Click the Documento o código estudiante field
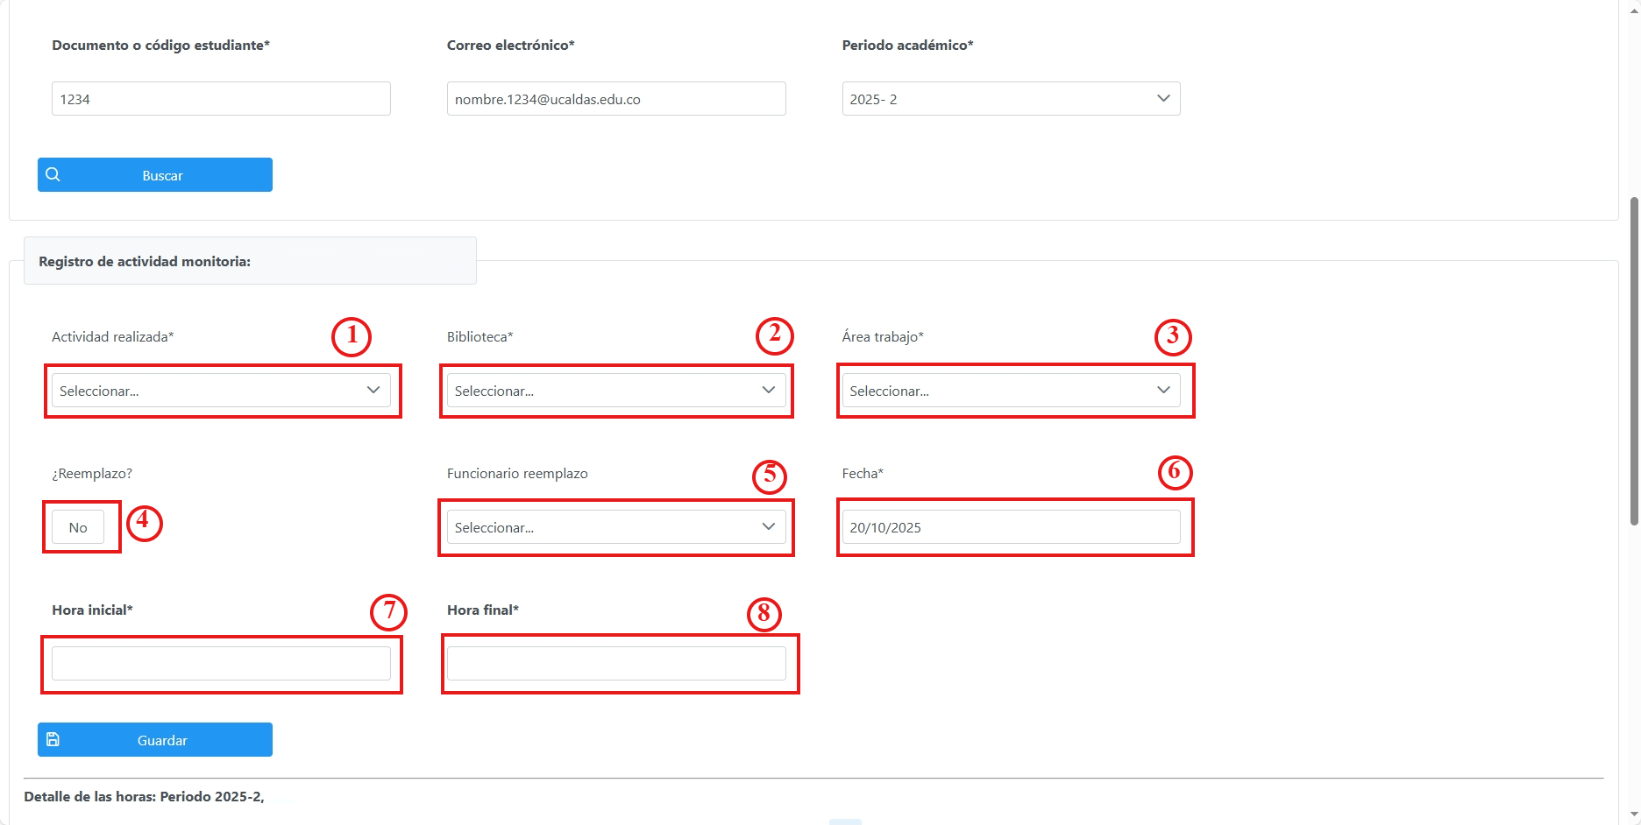The height and width of the screenshot is (825, 1641). tap(221, 99)
